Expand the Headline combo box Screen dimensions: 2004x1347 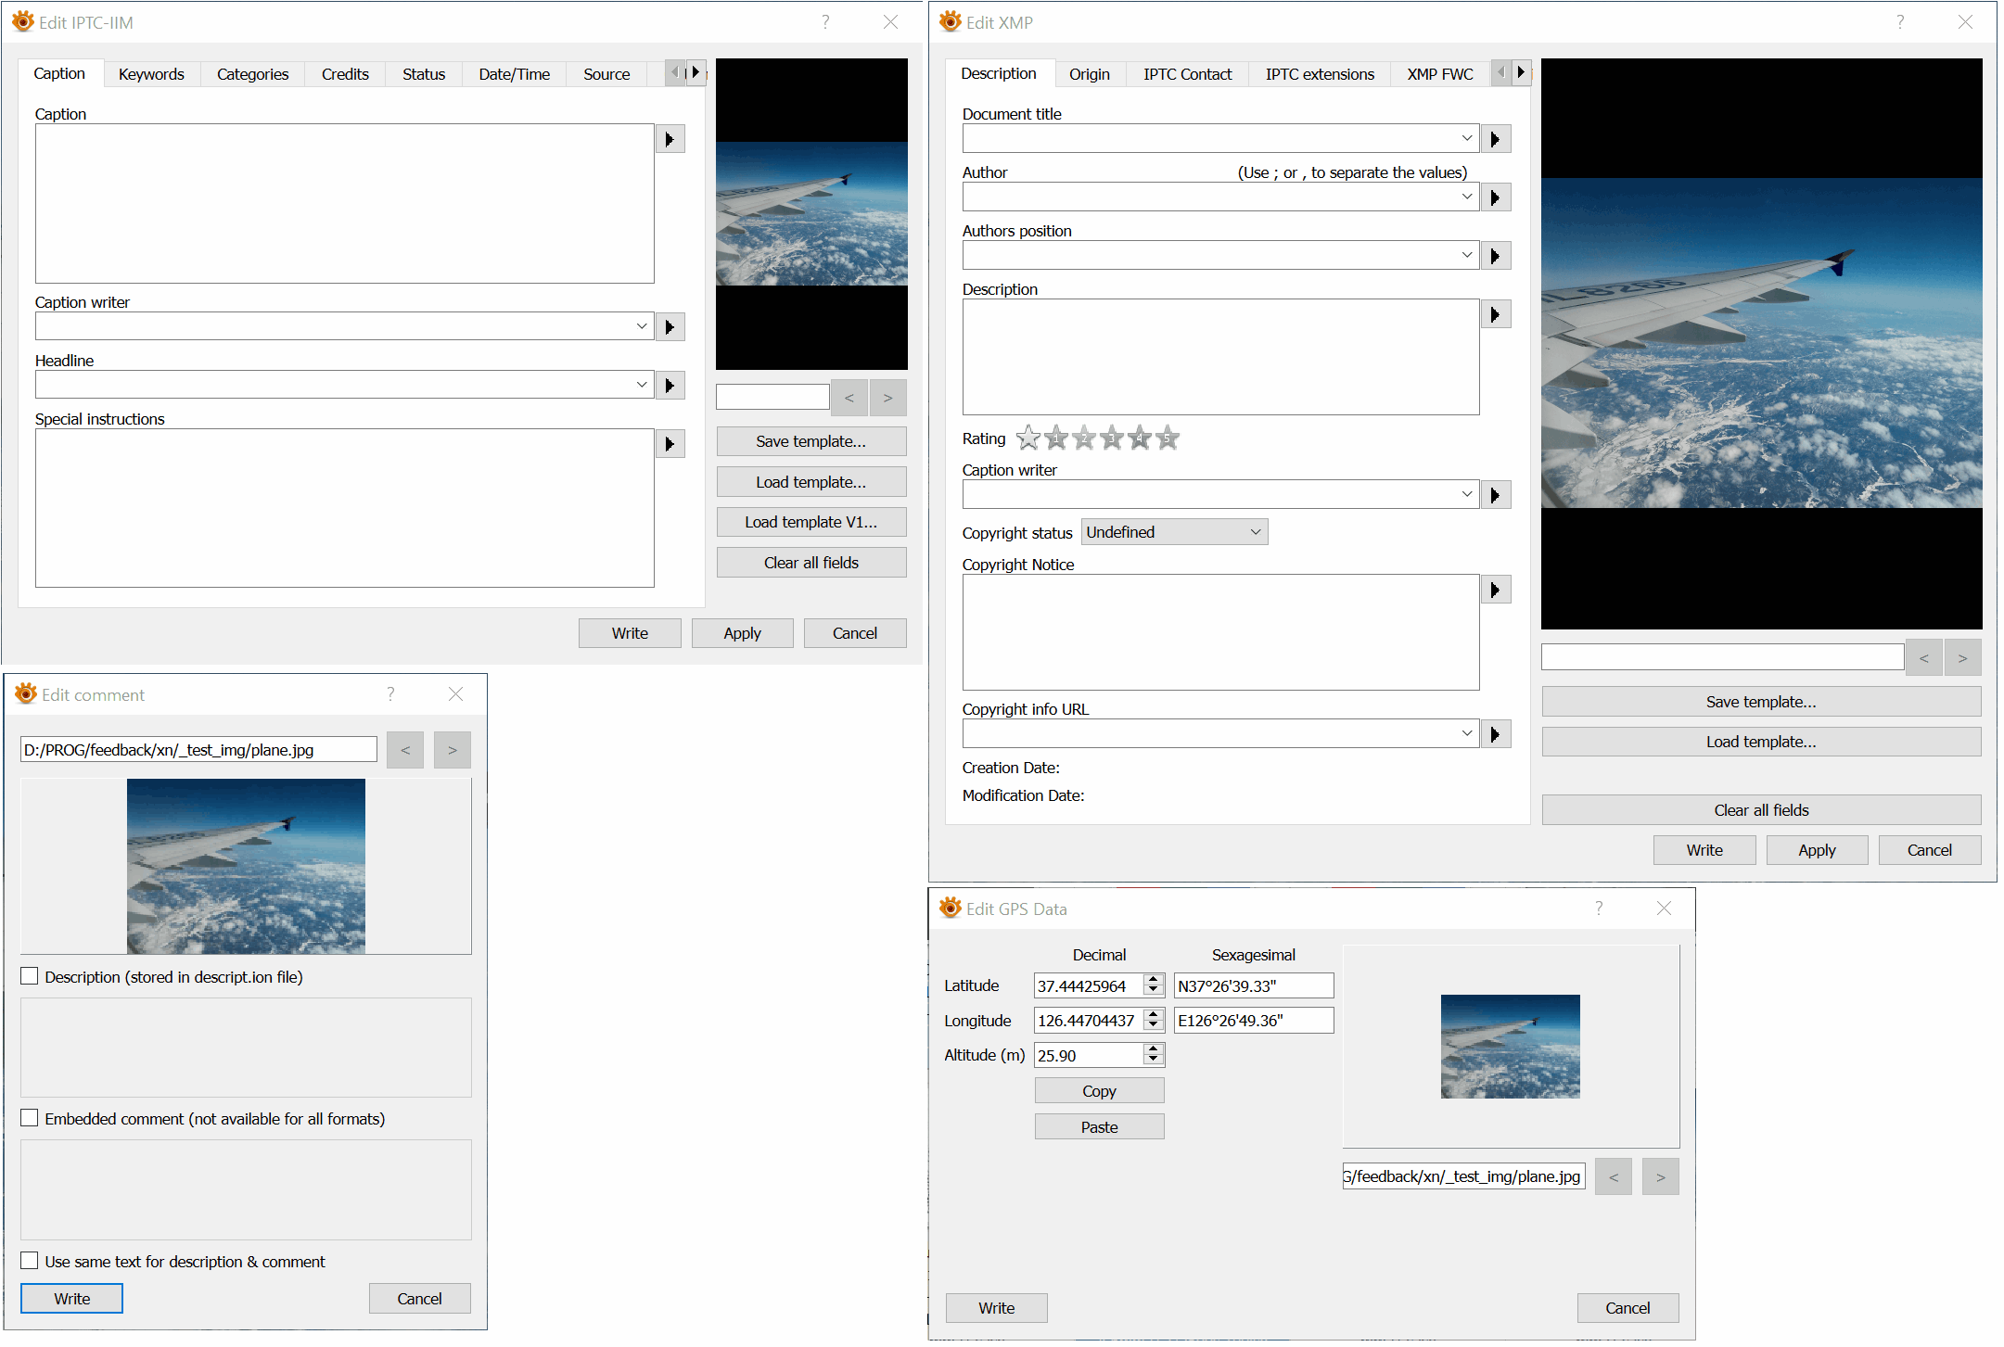[x=641, y=385]
